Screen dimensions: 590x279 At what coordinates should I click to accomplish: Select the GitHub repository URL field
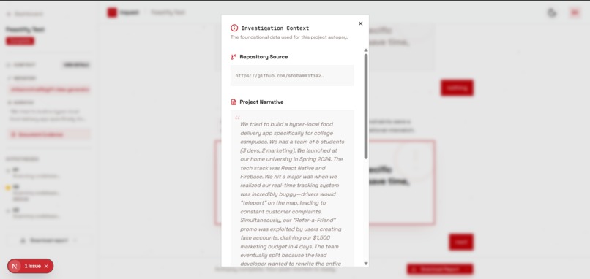point(292,75)
